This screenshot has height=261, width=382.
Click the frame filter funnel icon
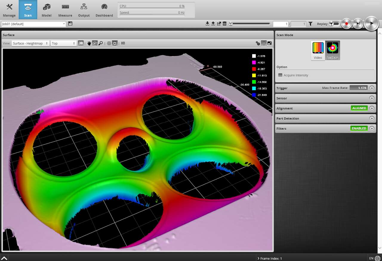pyautogui.click(x=310, y=24)
